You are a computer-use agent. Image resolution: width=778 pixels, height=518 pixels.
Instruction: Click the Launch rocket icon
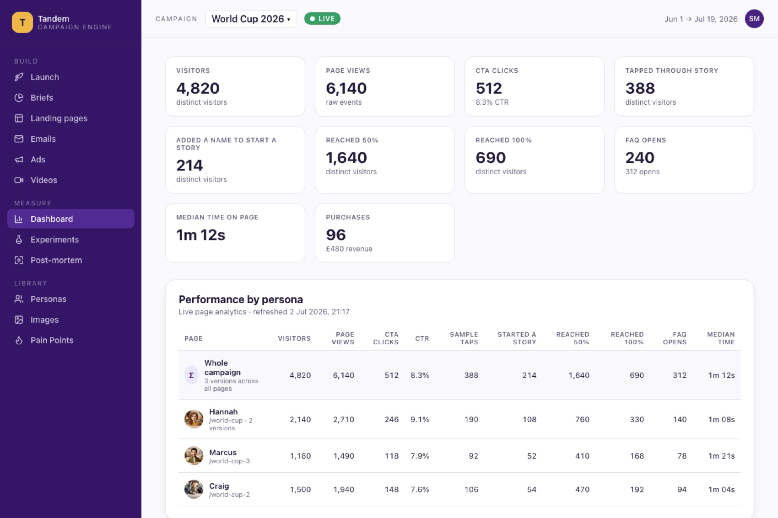click(19, 77)
